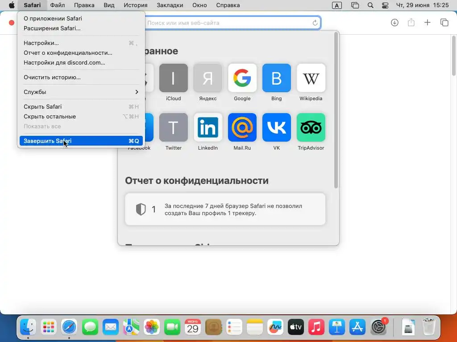Open the Вид menu
The width and height of the screenshot is (457, 342).
pyautogui.click(x=109, y=5)
